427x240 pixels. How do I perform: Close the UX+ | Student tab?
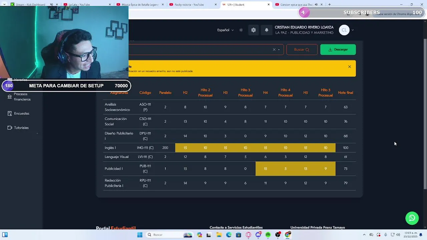tap(269, 5)
